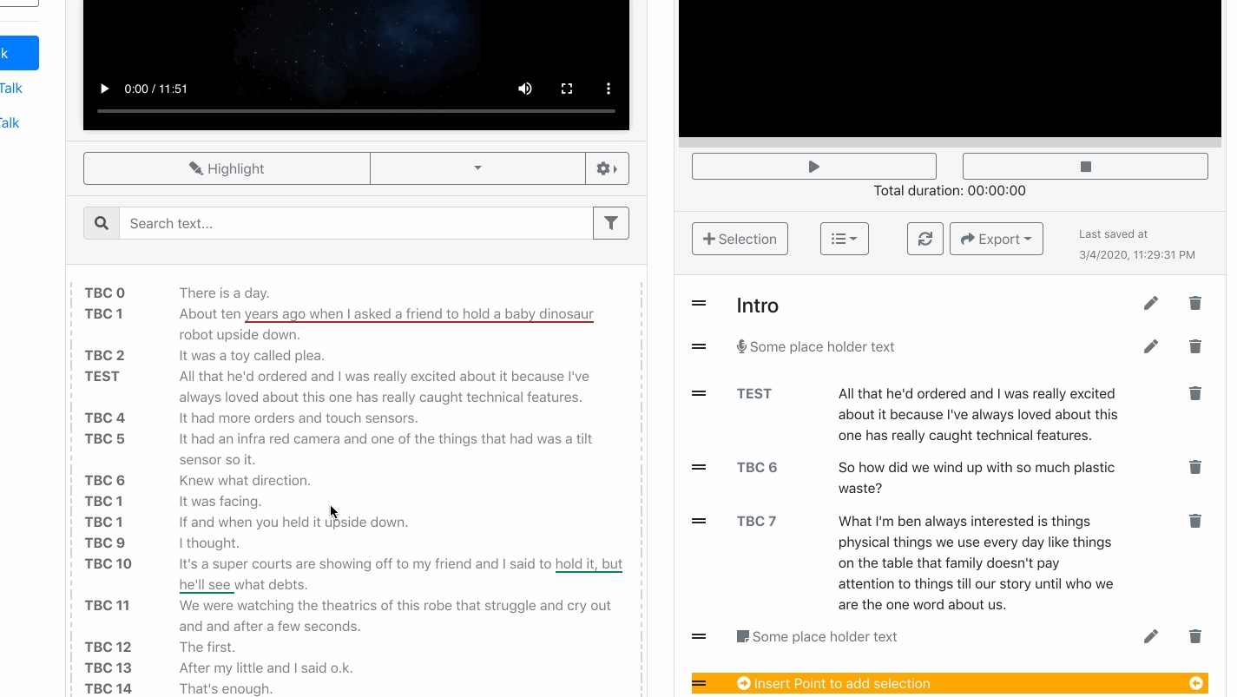This screenshot has height=697, width=1237.
Task: Click the TBC 13 speaker label
Action: [x=108, y=668]
